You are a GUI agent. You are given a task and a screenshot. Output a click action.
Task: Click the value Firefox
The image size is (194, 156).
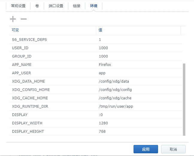(105, 65)
